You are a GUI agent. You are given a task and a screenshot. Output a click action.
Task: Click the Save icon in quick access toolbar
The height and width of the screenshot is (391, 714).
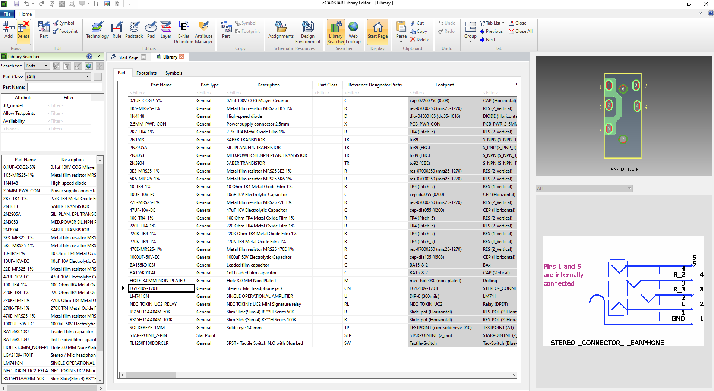coord(16,4)
